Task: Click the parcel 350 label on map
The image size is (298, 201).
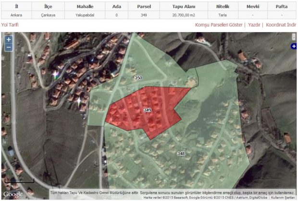Action: coord(138,78)
